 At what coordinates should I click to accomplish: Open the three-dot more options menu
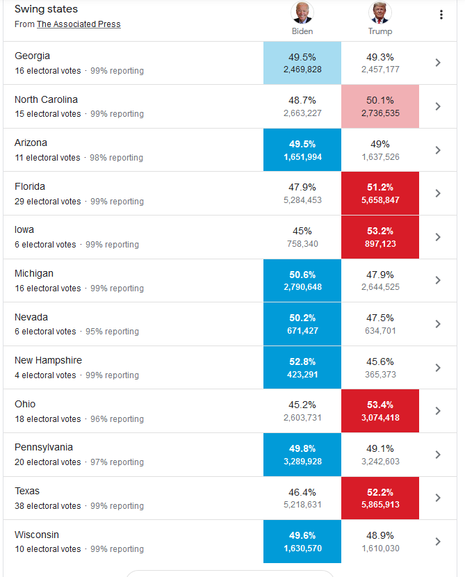(441, 15)
